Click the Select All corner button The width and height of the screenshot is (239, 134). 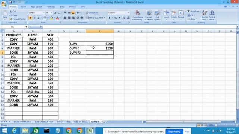coord(3,31)
